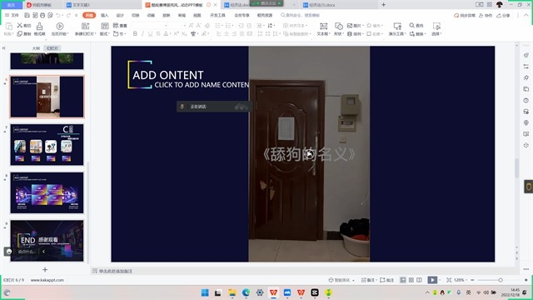Viewport: 533px width, 300px height.
Task: Click the Collaborate button
Action: click(x=486, y=15)
